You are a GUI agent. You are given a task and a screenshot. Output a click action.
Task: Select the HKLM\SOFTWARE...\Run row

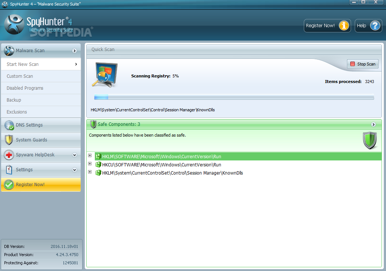pyautogui.click(x=238, y=156)
